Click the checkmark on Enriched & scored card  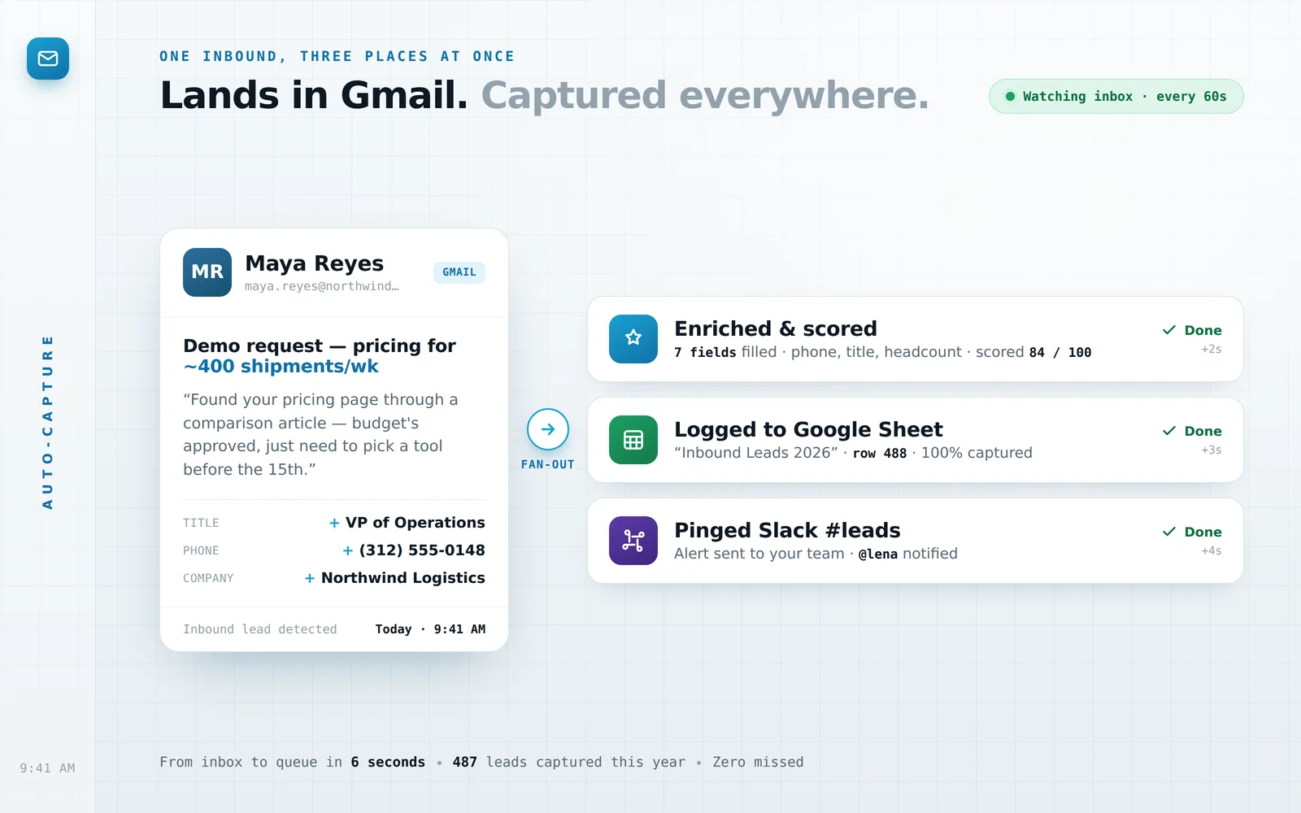[x=1169, y=330]
